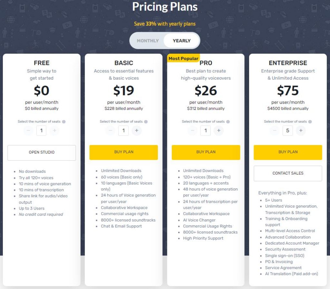Click the seat info icon on Pro plan

(x=228, y=122)
